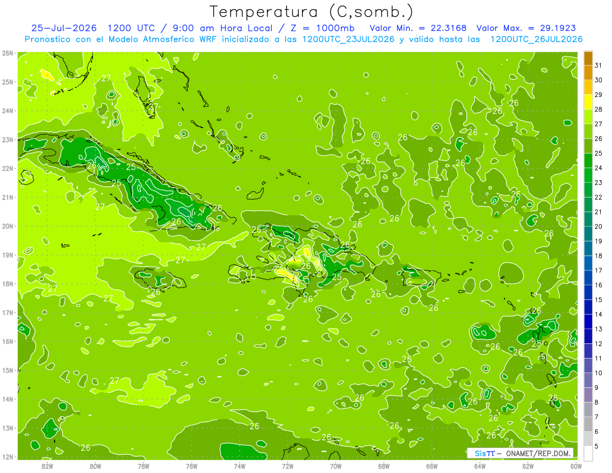Select the '72W' longitude tick label

(x=288, y=466)
